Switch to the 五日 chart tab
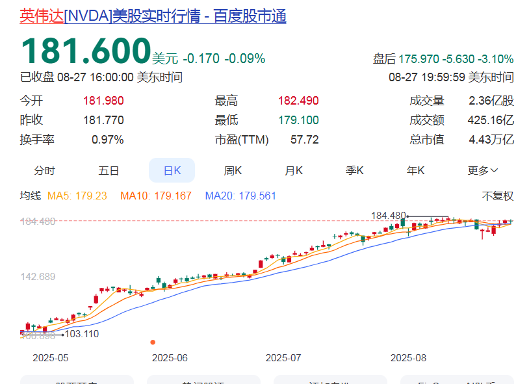Viewport: 529px width, 384px height. coord(109,170)
